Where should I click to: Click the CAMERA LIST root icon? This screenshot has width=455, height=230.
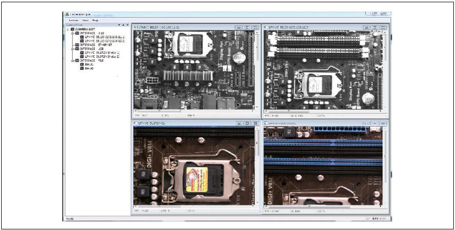[x=73, y=29]
